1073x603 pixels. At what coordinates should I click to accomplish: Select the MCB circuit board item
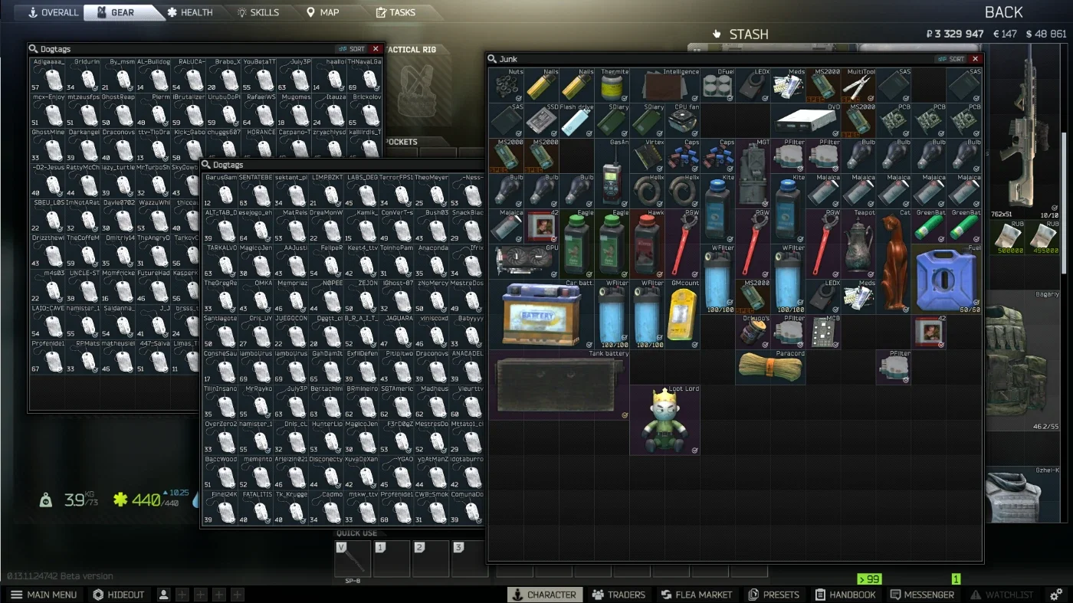click(x=824, y=332)
